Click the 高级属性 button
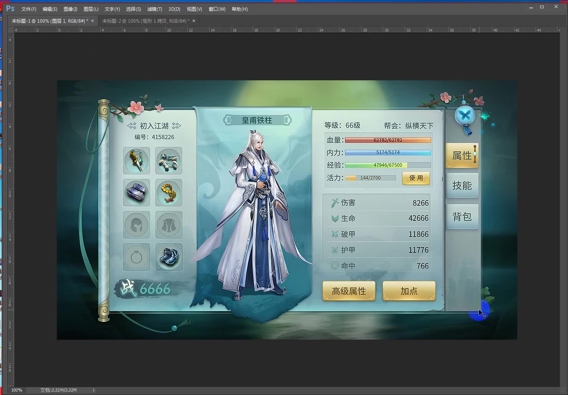The width and height of the screenshot is (568, 395). [349, 291]
